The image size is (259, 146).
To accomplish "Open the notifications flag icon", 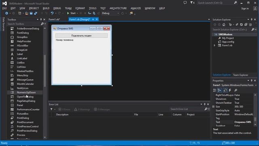I will tap(192, 3).
